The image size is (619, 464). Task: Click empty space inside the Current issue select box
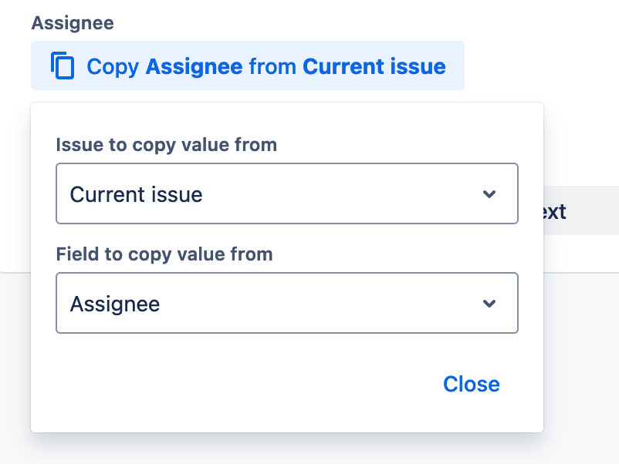pyautogui.click(x=340, y=194)
